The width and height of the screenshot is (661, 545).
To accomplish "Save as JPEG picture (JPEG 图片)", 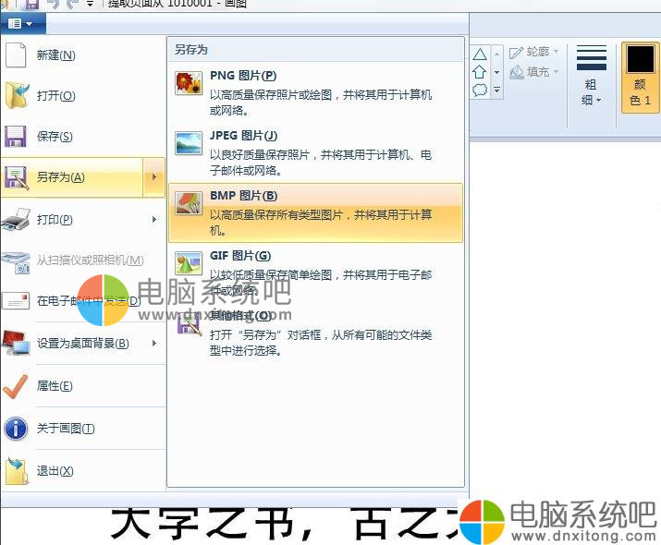I will coord(315,152).
